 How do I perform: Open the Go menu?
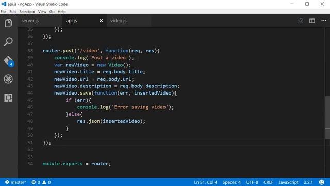pos(52,12)
